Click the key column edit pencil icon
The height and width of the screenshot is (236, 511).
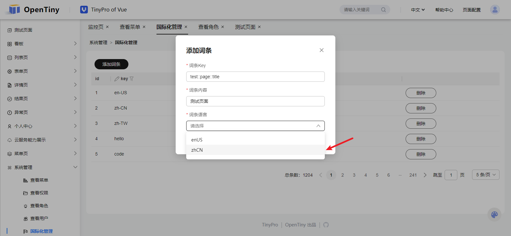[117, 79]
